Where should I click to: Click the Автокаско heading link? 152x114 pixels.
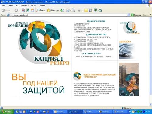(125, 42)
